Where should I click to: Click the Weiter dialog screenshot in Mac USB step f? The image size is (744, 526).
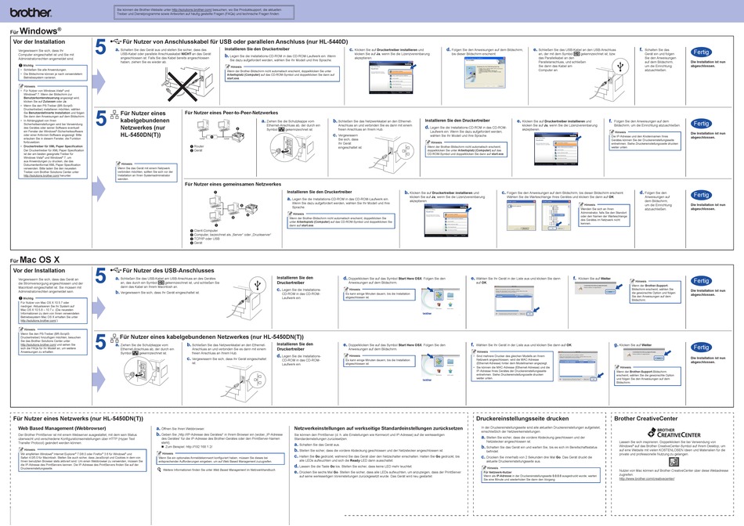(598, 287)
